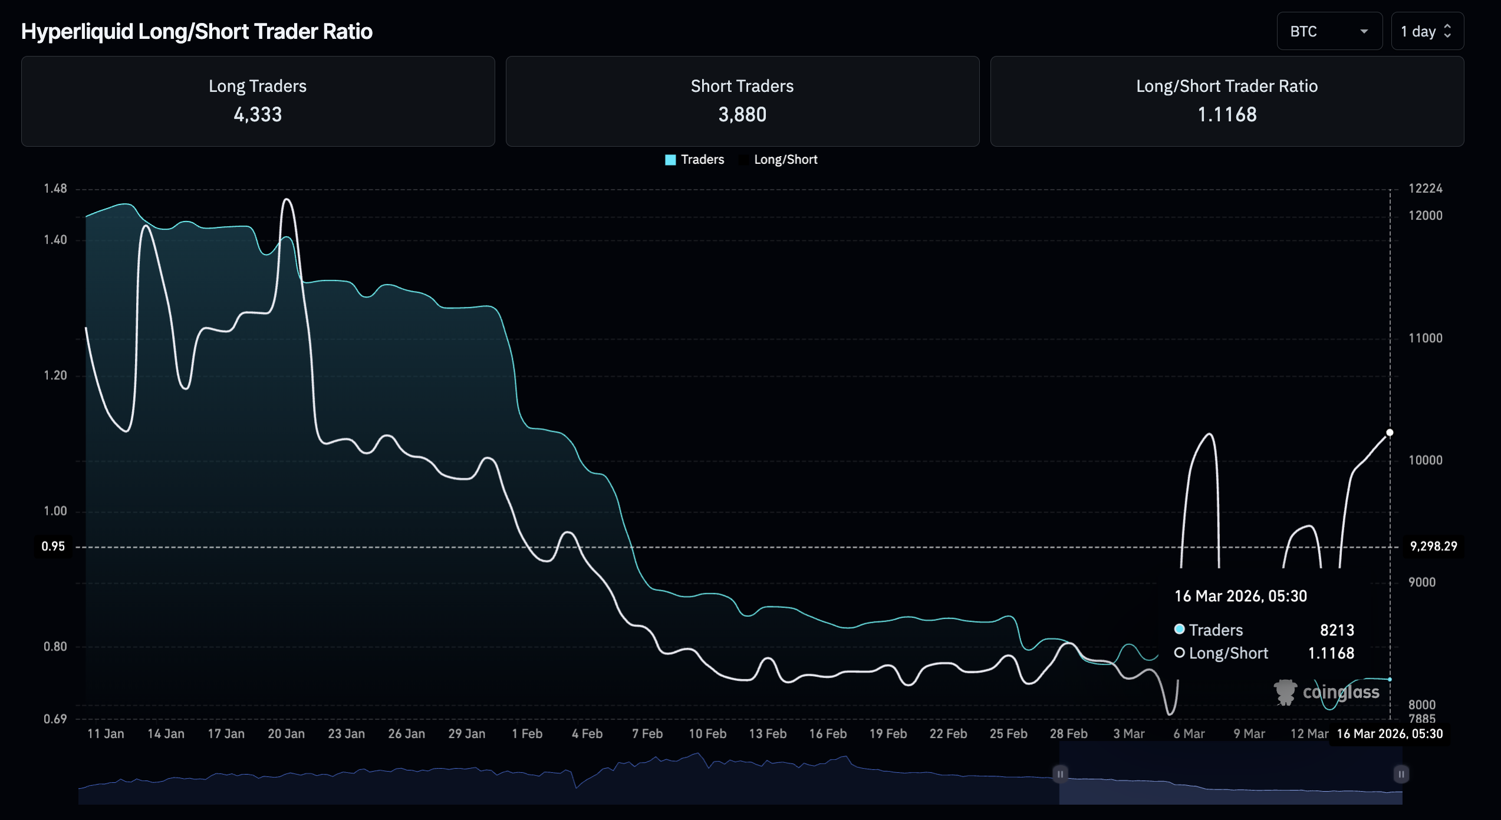Click the overview mini chart near its peak
The image size is (1501, 820).
click(x=698, y=755)
